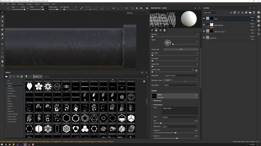Click the camera icon in top toolbar
261x146 pixels.
(x=141, y=8)
